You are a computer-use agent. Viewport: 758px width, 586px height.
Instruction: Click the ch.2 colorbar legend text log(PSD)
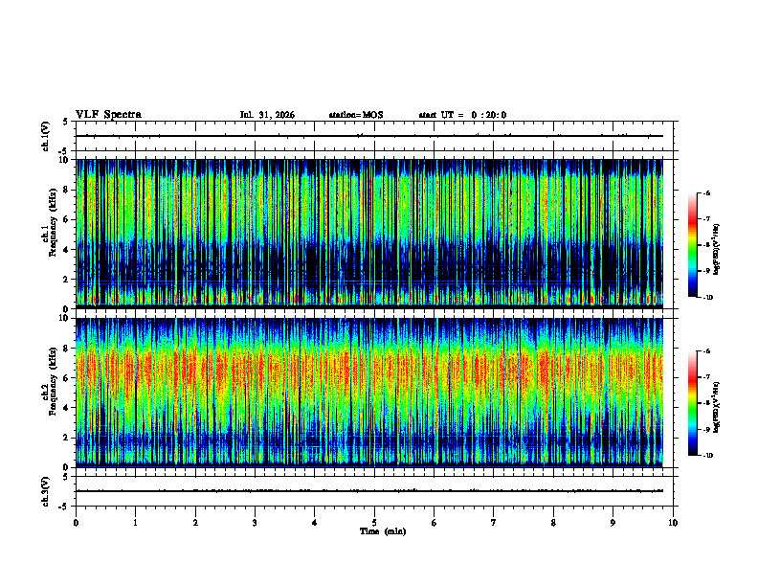click(717, 407)
